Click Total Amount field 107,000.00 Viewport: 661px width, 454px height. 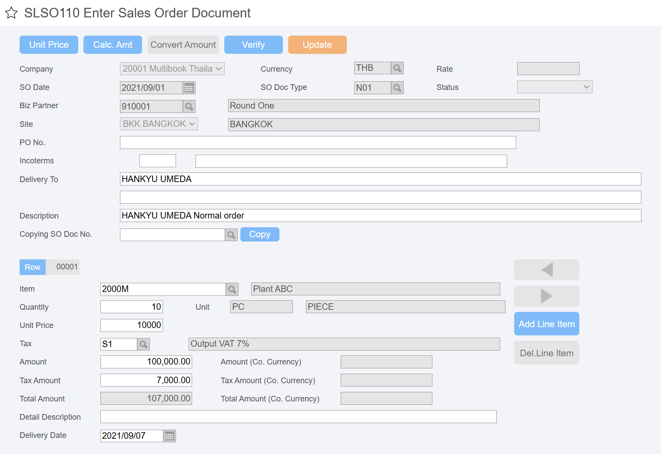pyautogui.click(x=146, y=398)
